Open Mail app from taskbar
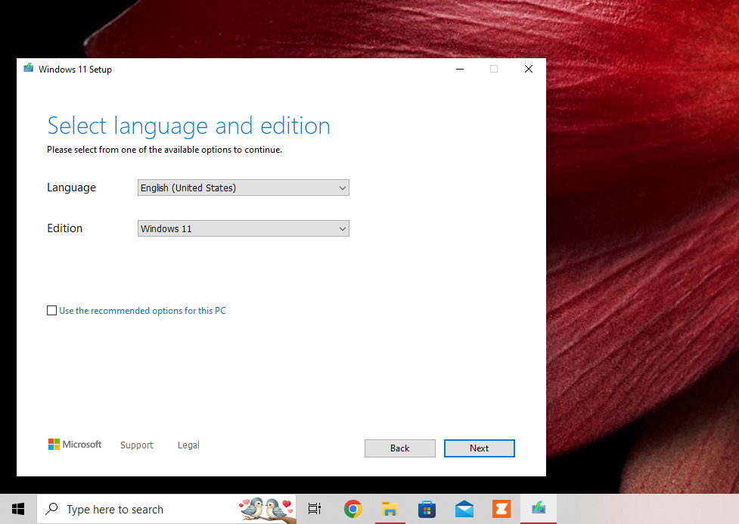 point(464,509)
